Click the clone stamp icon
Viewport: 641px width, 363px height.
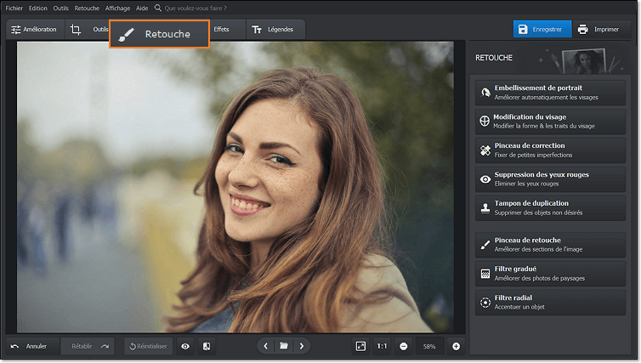click(x=485, y=208)
